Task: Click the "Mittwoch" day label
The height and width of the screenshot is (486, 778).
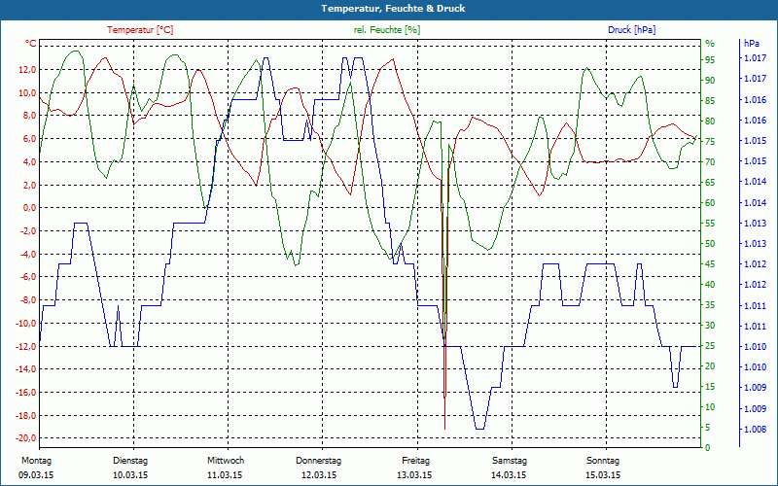Action: pos(226,461)
